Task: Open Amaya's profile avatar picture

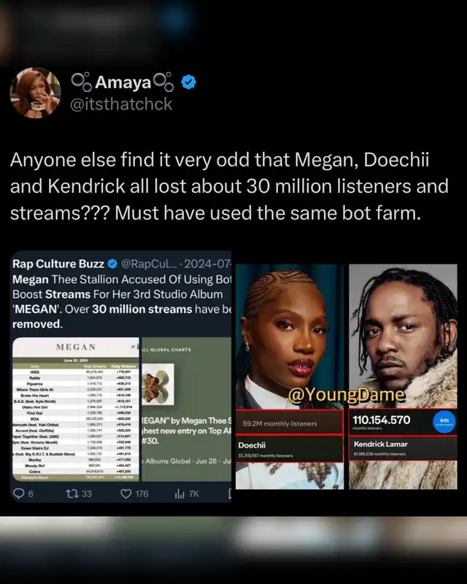Action: (x=35, y=92)
